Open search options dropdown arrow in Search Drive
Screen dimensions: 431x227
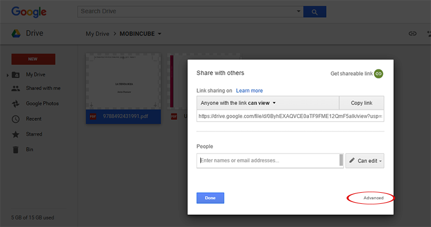[x=299, y=11]
